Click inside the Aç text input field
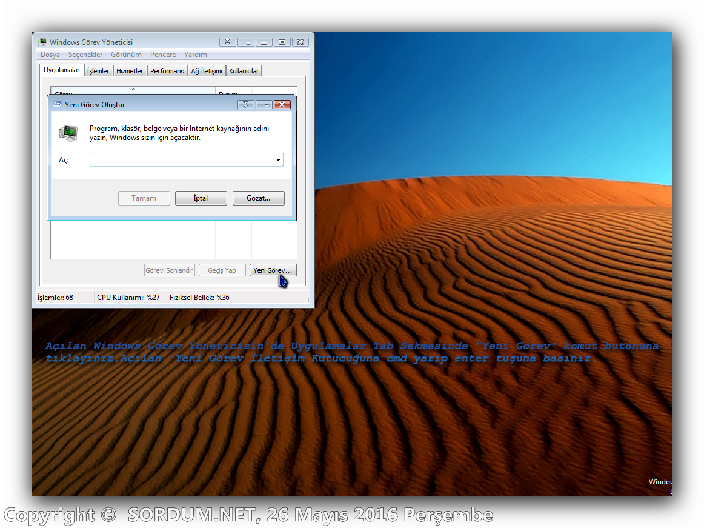The height and width of the screenshot is (528, 704). (182, 160)
